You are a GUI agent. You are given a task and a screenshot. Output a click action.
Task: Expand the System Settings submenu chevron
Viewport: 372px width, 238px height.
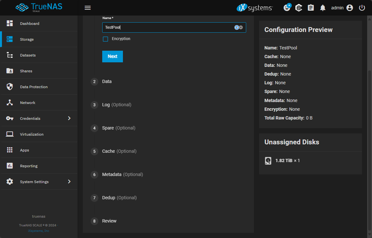coord(69,181)
